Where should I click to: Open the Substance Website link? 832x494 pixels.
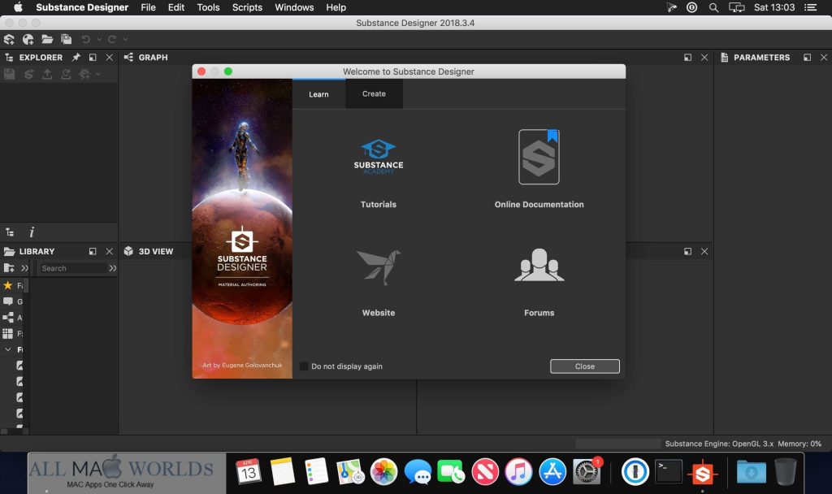click(379, 284)
